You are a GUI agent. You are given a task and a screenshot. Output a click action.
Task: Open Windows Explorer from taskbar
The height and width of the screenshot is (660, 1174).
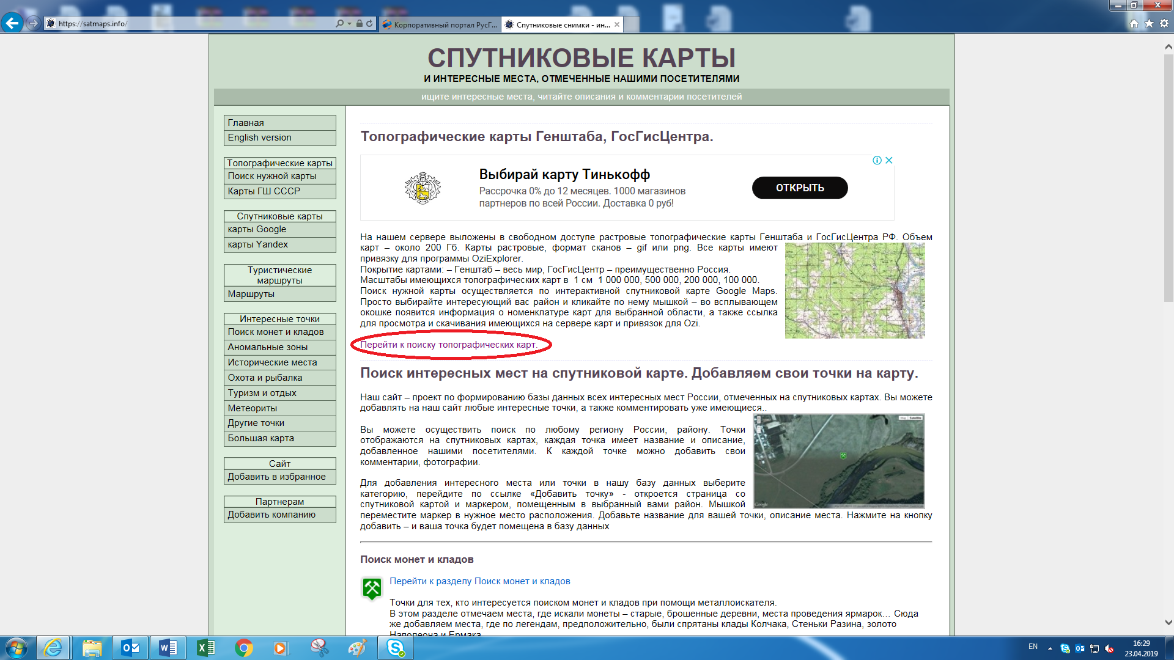point(92,648)
